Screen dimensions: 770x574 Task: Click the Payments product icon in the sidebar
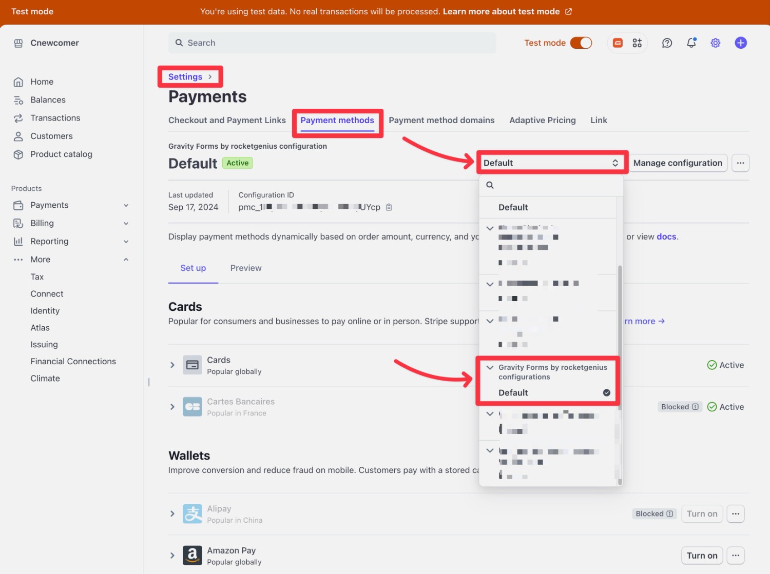pyautogui.click(x=18, y=205)
